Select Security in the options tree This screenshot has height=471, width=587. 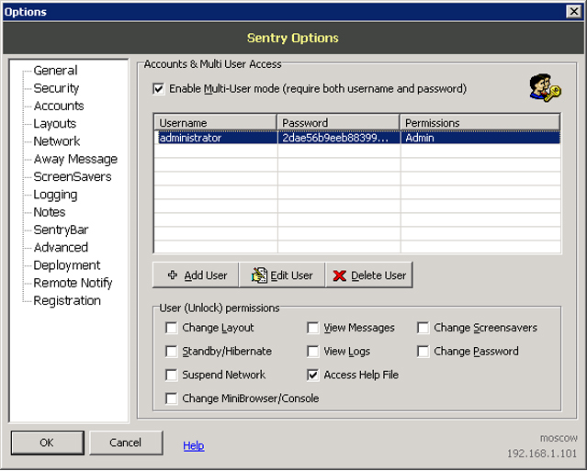[x=56, y=88]
